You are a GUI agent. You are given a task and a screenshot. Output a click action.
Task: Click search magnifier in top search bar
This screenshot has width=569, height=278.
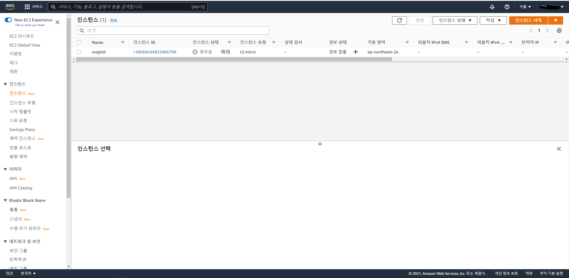click(53, 7)
